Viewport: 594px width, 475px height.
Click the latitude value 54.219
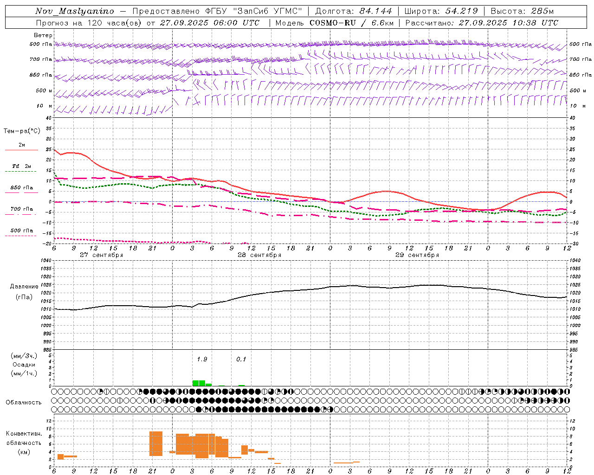pyautogui.click(x=461, y=11)
